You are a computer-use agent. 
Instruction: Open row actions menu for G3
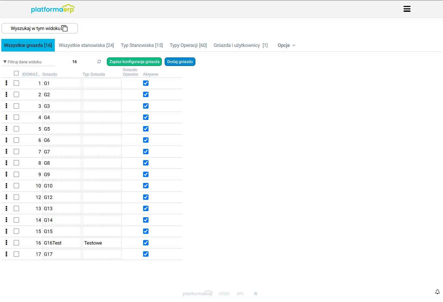click(x=6, y=106)
